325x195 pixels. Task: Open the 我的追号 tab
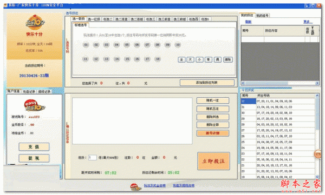coord(262,16)
